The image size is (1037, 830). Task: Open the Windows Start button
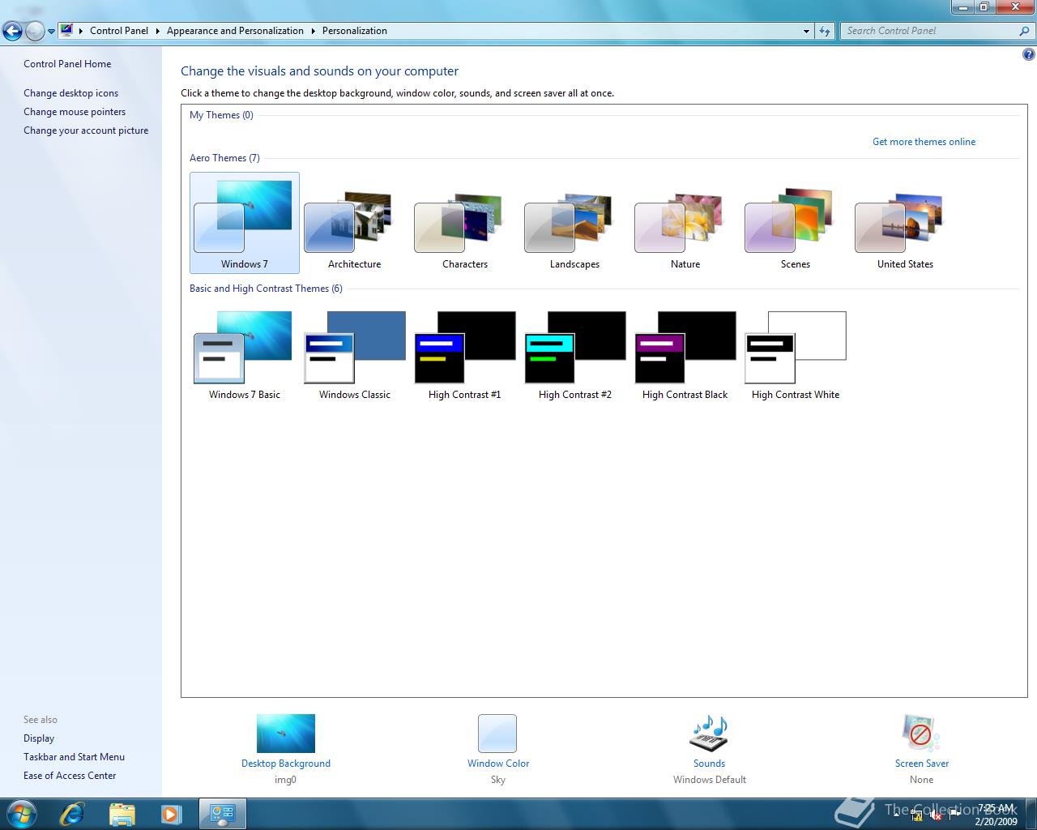22,813
